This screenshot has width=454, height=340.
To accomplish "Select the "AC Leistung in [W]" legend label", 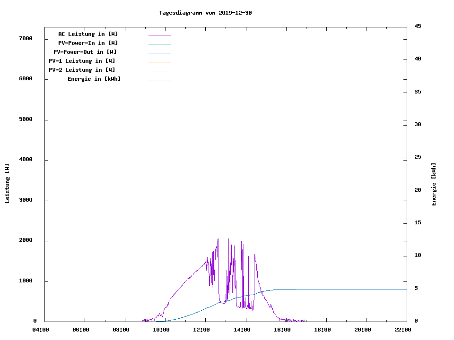I will [88, 34].
